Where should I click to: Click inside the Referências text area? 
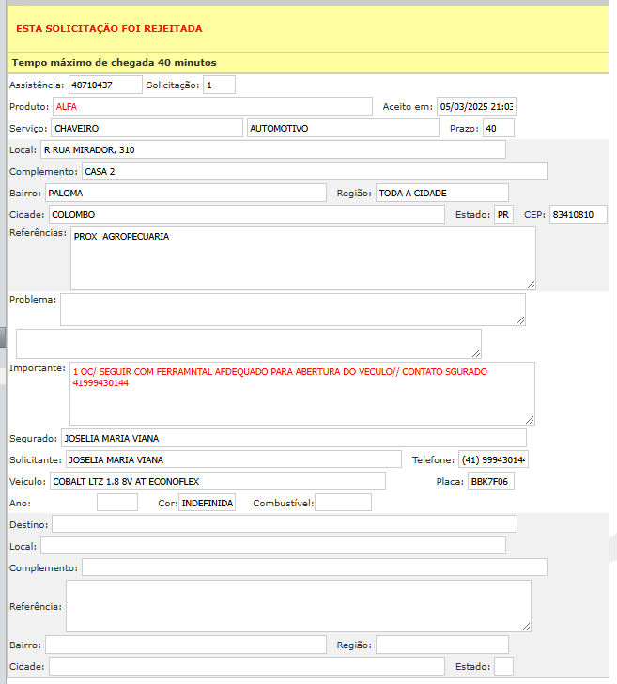point(302,257)
